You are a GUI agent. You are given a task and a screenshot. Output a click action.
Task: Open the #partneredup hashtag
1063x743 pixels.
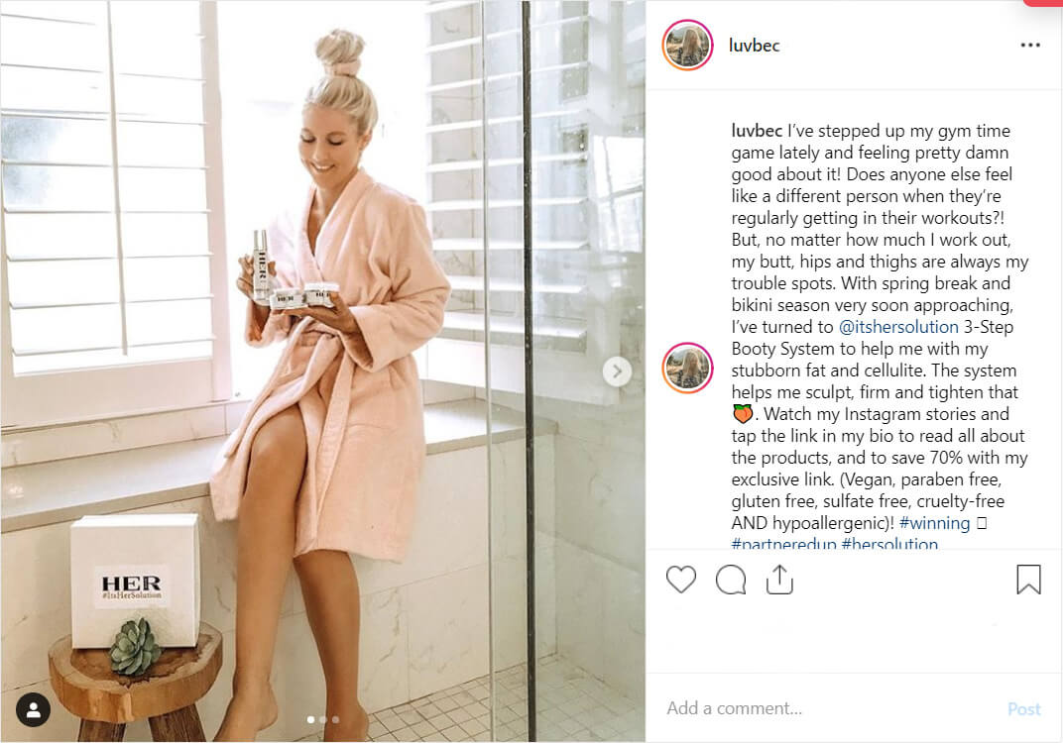(783, 543)
